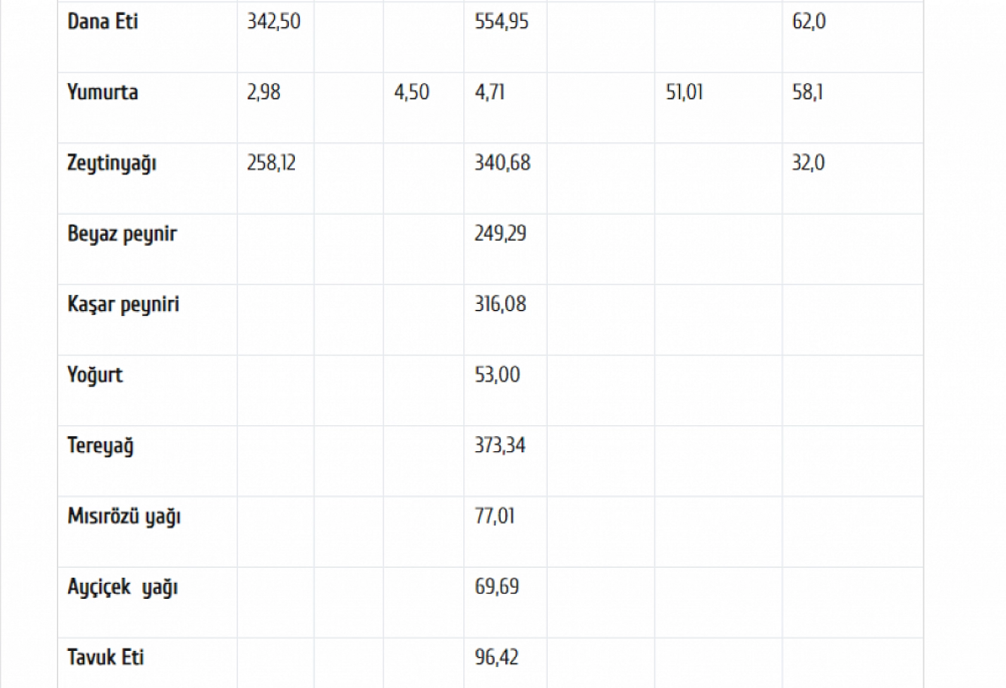
Task: Click the 249,29 Beyaz peynir value
Action: (501, 233)
